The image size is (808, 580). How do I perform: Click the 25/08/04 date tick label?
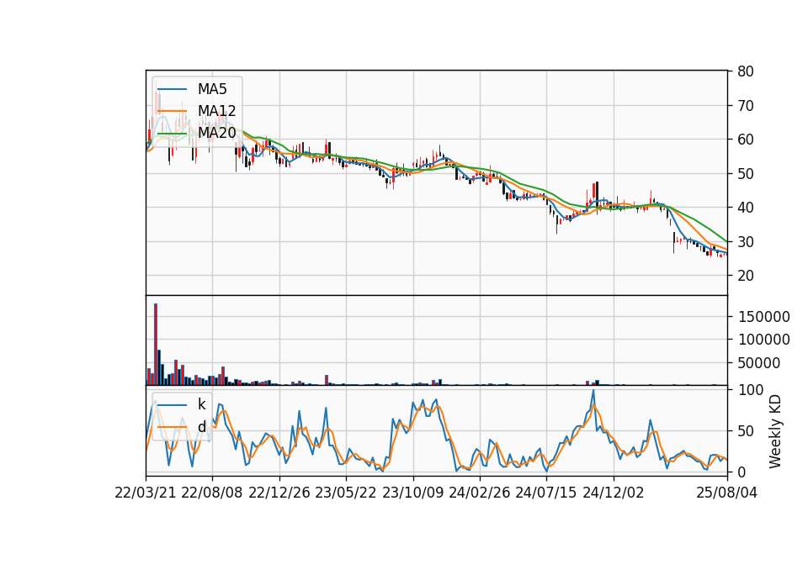[727, 493]
